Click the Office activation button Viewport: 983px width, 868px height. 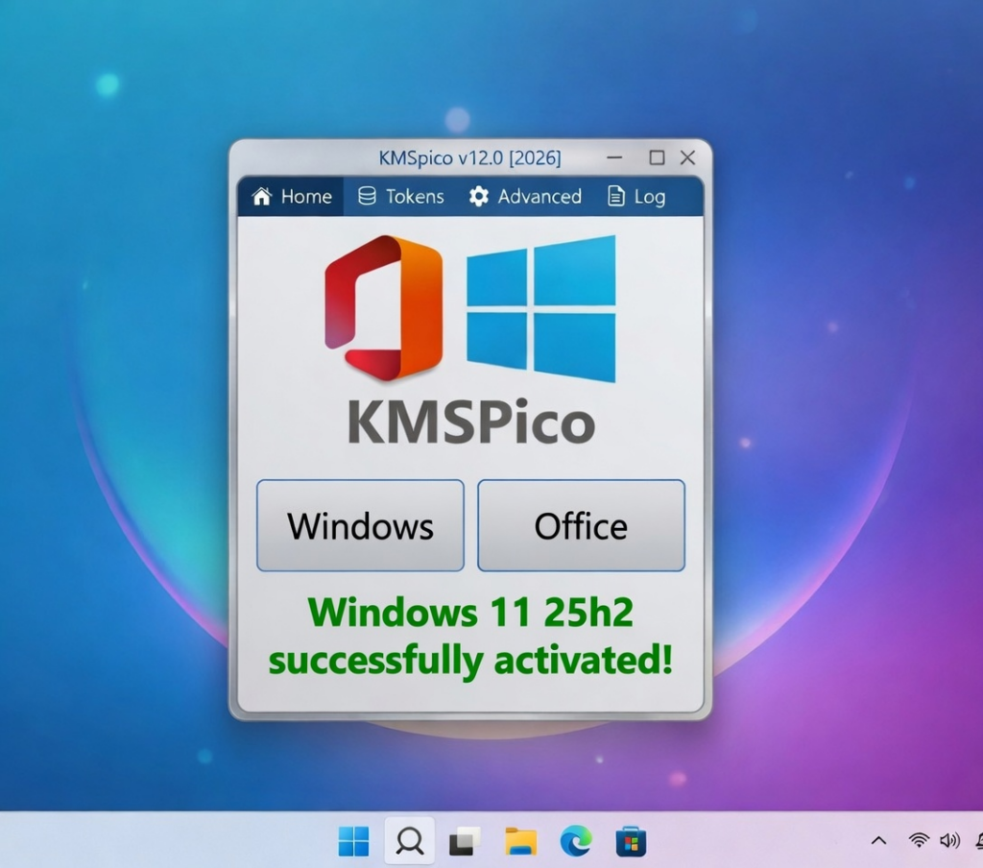[x=581, y=525]
